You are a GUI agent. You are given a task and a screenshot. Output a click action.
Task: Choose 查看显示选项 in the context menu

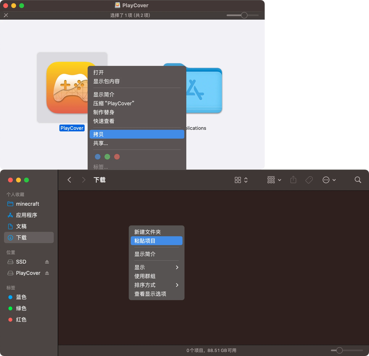(157, 294)
